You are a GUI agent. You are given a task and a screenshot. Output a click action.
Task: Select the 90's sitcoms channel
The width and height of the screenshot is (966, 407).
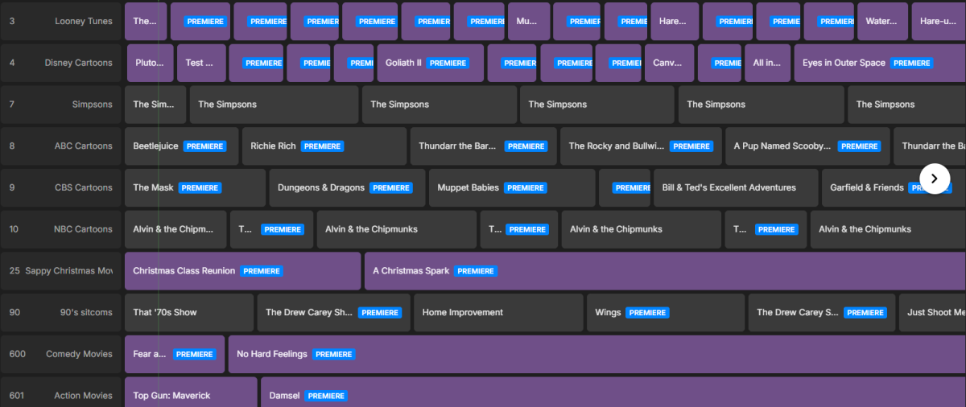click(x=61, y=312)
